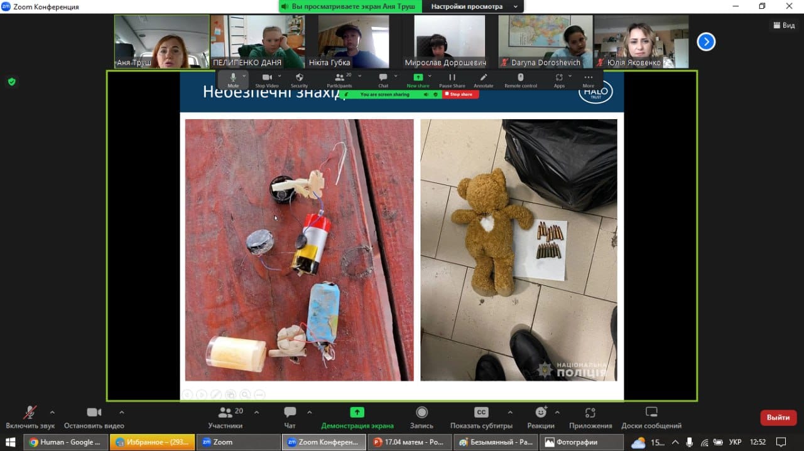Viewport: 804px width, 451px height.
Task: Open the View layout menu top right
Action: coord(783,25)
